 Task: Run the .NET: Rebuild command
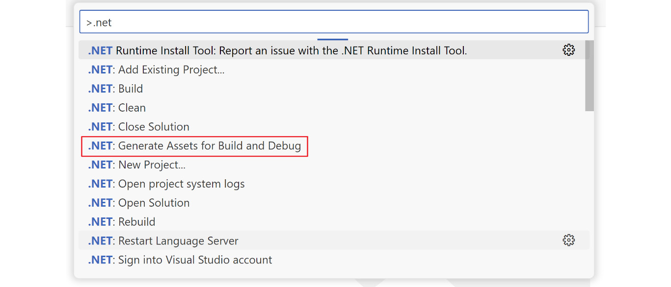334,222
